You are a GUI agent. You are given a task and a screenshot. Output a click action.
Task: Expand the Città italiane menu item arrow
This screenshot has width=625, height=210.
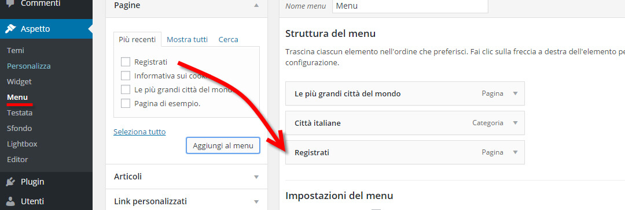coord(515,123)
